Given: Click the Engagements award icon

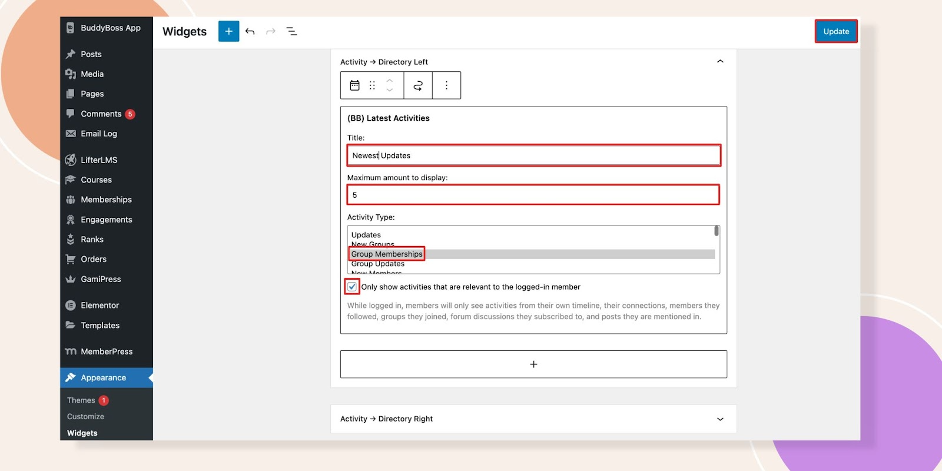Looking at the screenshot, I should coord(71,220).
